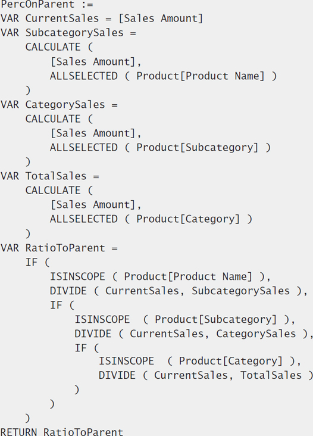Image resolution: width=313 pixels, height=436 pixels.
Task: Click ALLSELECTED with Product[Subcategory]
Action: tap(160, 148)
